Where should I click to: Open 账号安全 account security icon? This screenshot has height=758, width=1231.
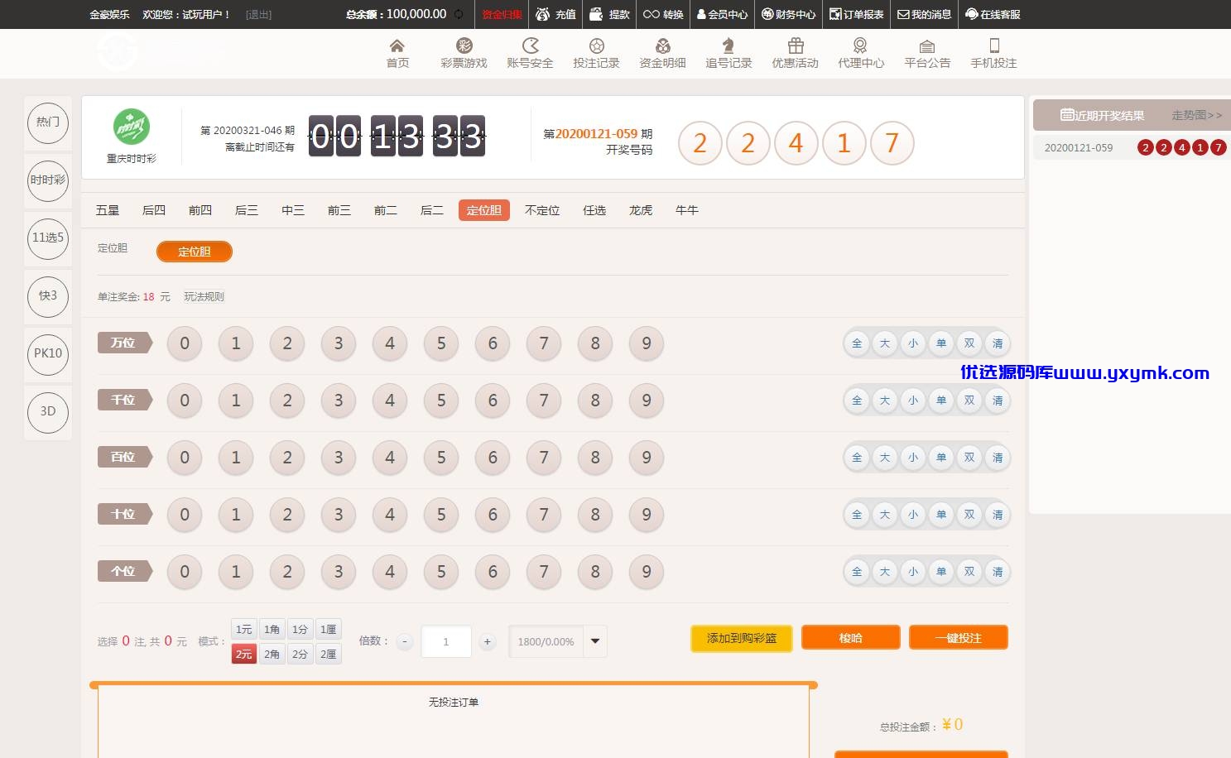(x=530, y=46)
